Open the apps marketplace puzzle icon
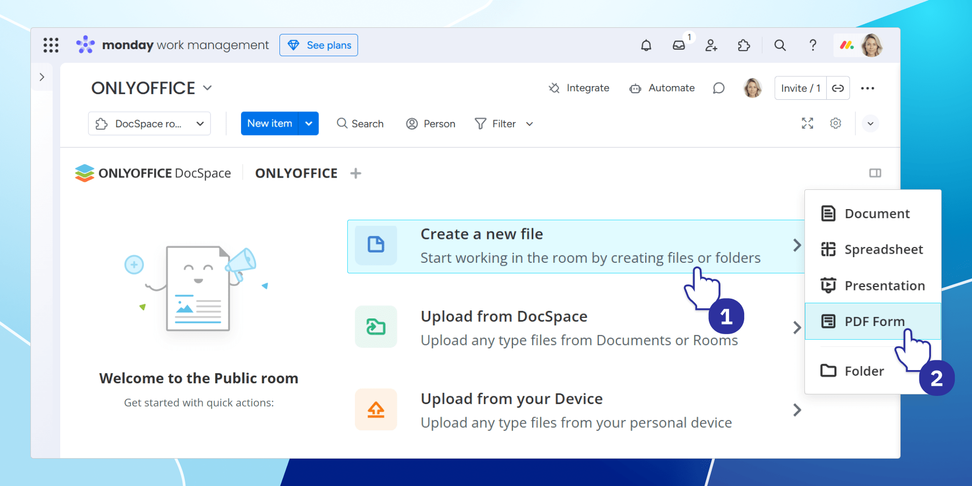Screen dimensions: 972x486 (744, 45)
